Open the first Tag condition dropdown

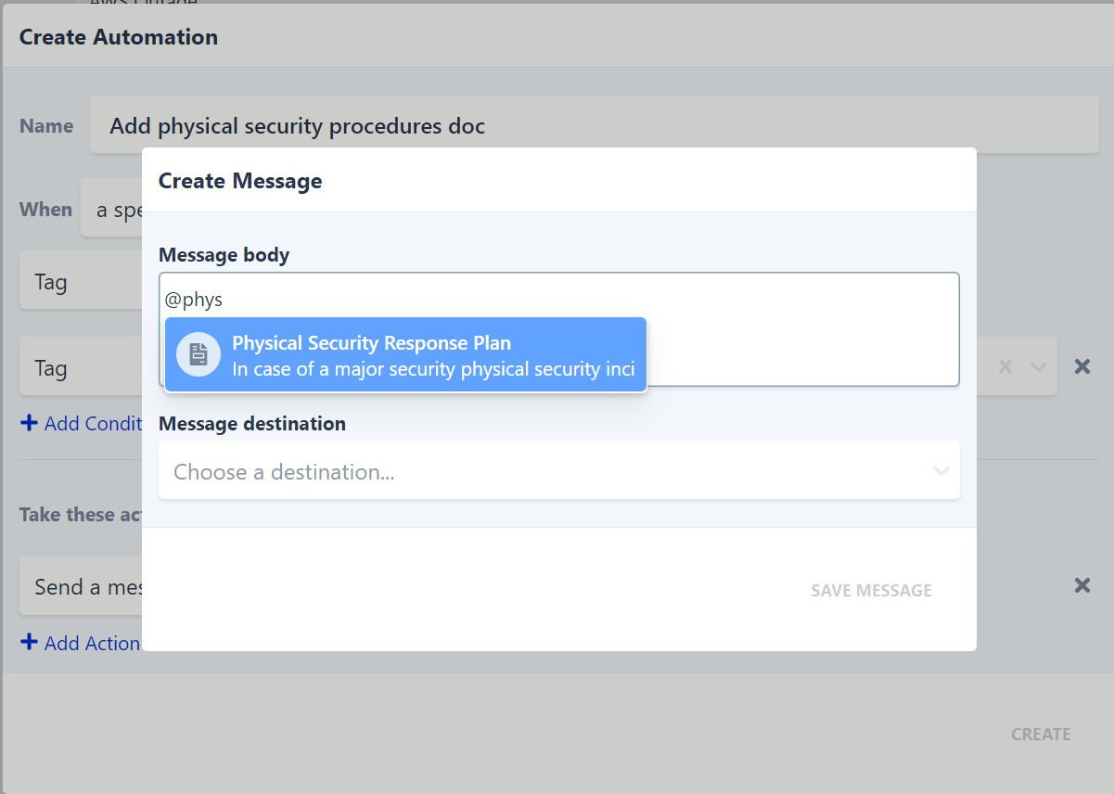81,281
